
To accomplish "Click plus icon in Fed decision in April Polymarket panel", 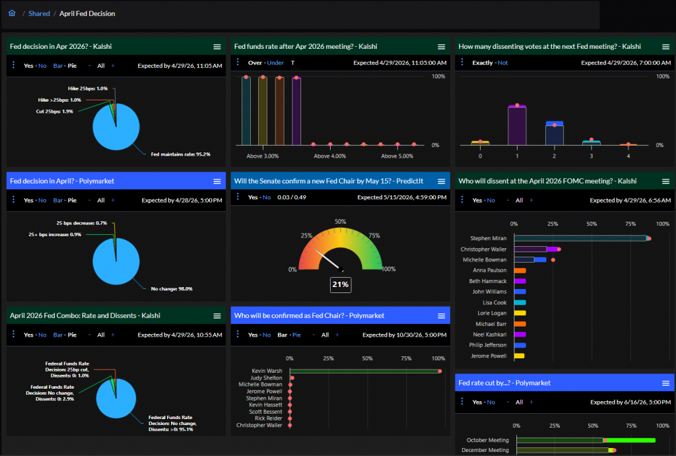I will click(x=112, y=200).
